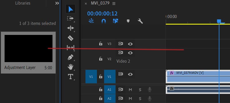Toggle timeline Snap magnet
The image size is (230, 103).
tap(104, 21)
